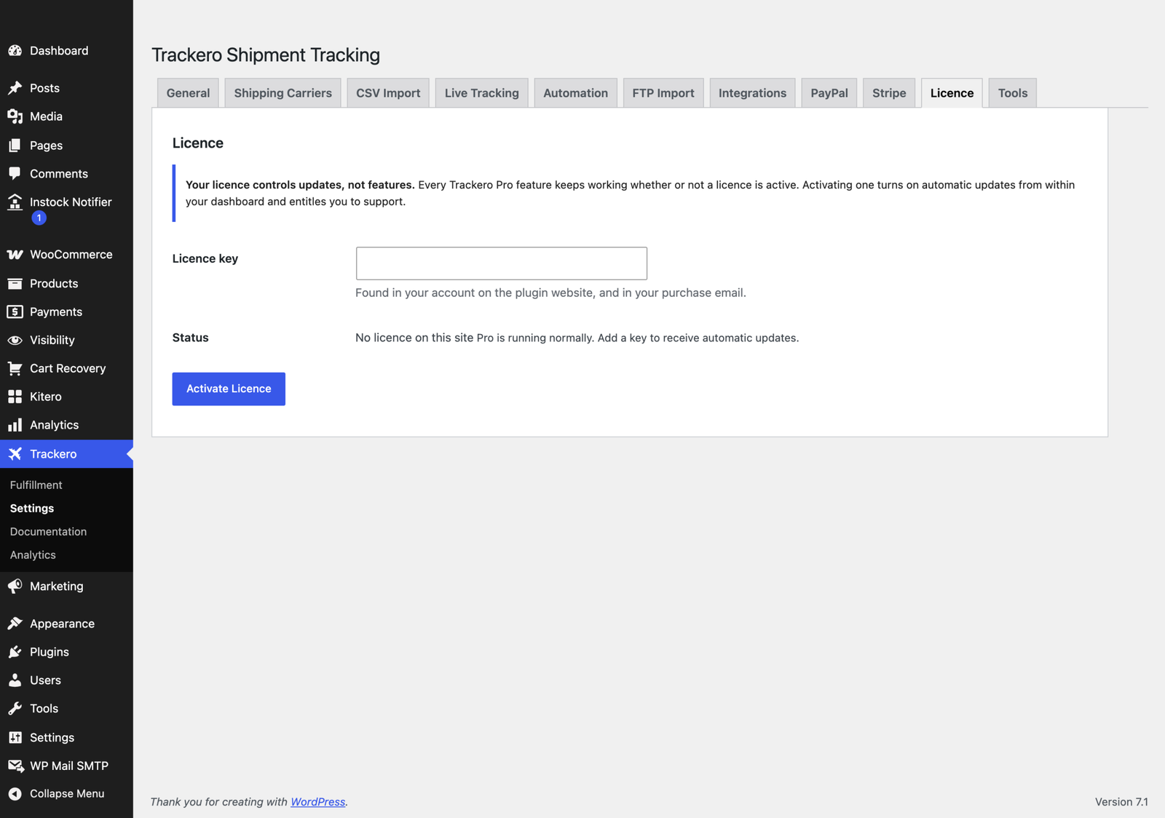This screenshot has height=818, width=1165.
Task: Click the Visibility eye icon
Action: coord(15,341)
